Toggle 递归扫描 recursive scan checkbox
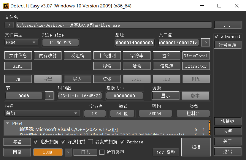Screen dimensions: 246x160 point(36,142)
